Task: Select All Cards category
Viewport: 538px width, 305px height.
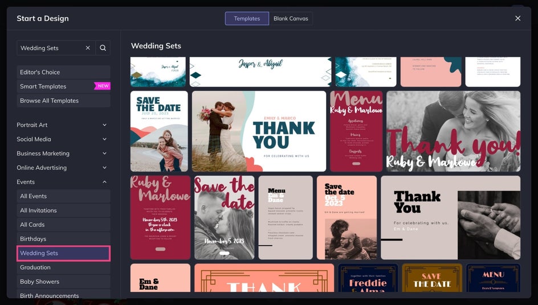Action: tap(63, 225)
